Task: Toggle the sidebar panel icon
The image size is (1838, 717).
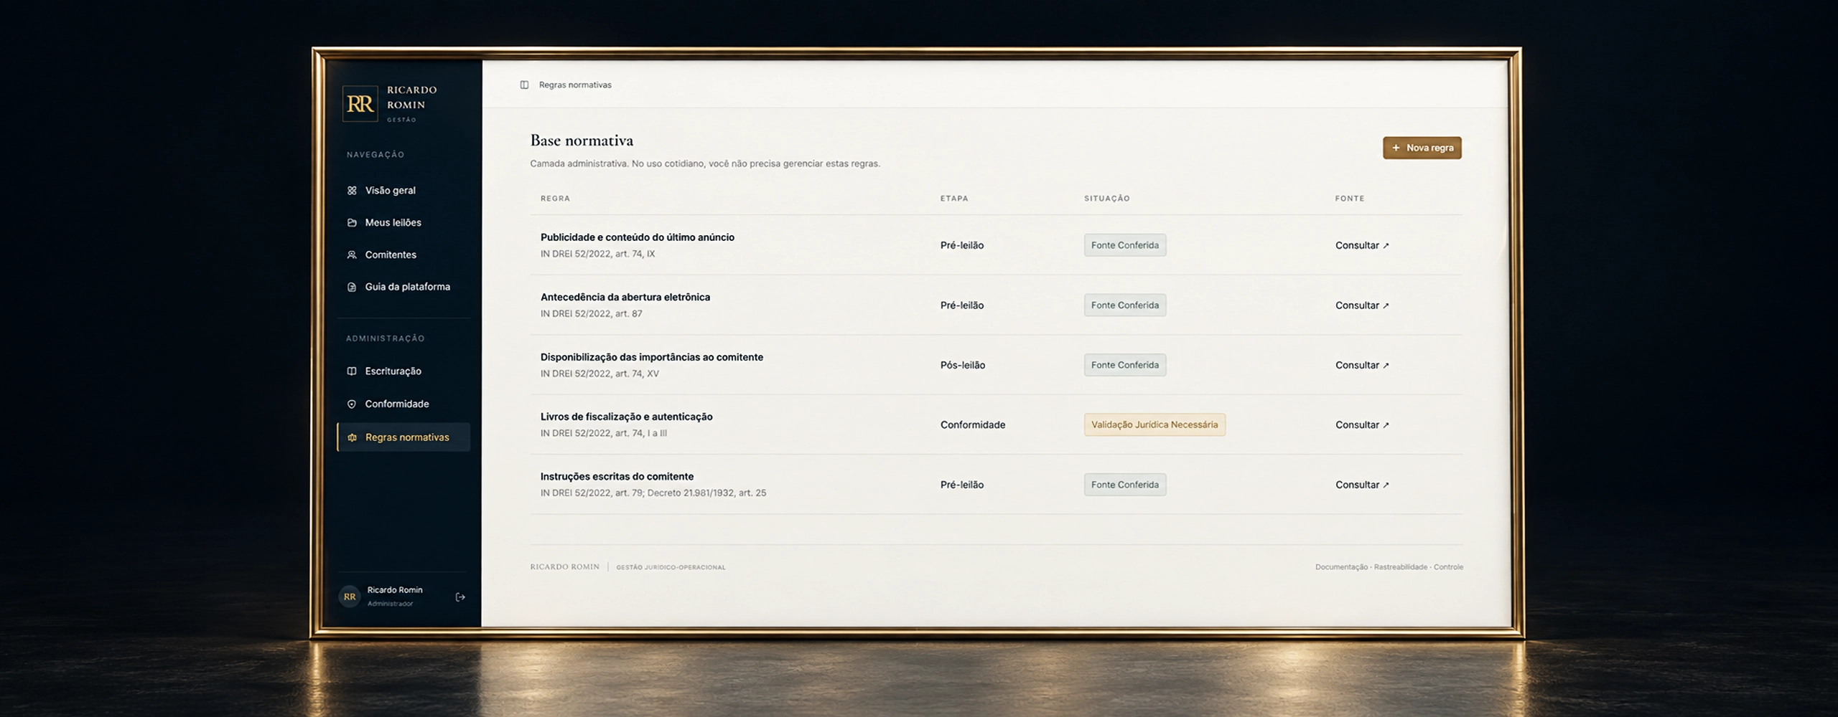Action: point(524,85)
